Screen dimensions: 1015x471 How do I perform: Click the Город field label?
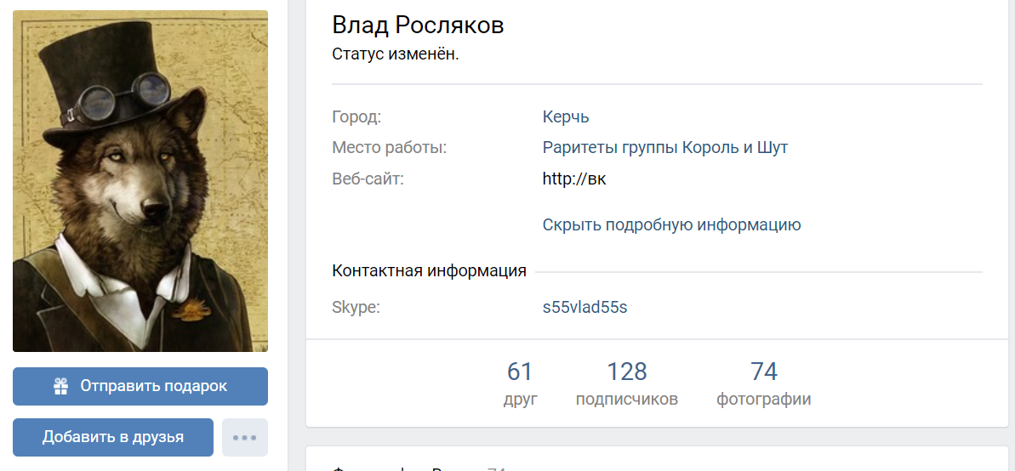(x=356, y=116)
